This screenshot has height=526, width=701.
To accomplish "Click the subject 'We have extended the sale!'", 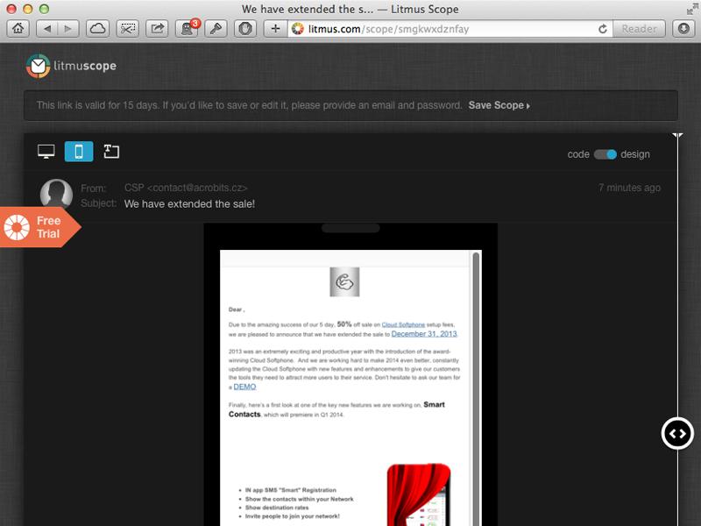I will [x=189, y=204].
